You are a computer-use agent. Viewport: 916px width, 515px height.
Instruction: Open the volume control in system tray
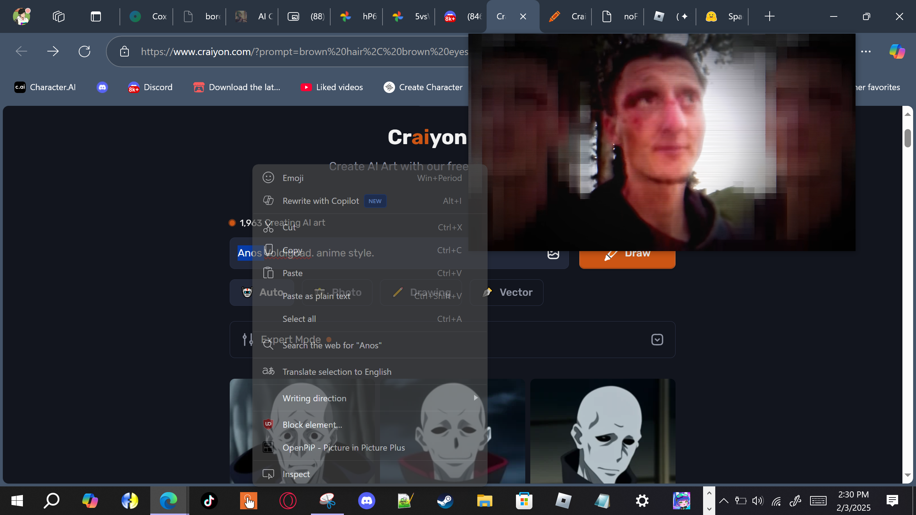tap(758, 501)
